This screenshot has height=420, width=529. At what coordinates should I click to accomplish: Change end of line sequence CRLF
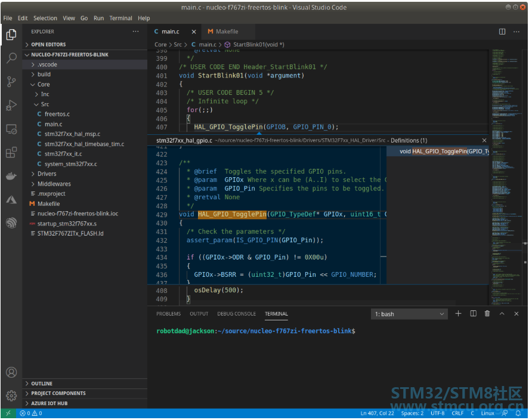point(457,413)
